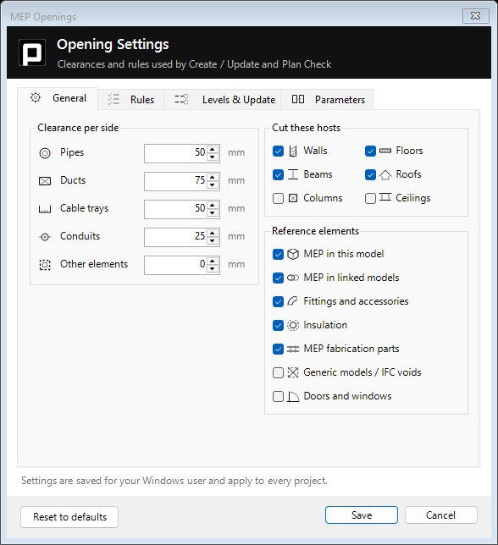
Task: Uncheck Fittings and accessories checkbox
Action: point(278,301)
